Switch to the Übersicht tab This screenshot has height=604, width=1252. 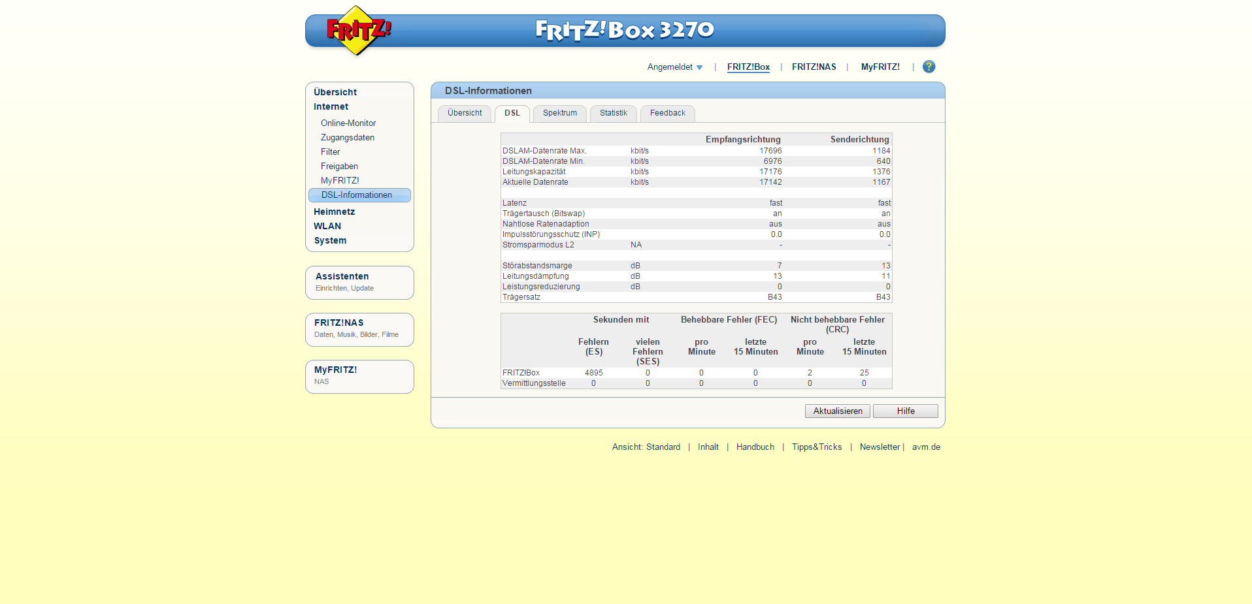point(465,113)
